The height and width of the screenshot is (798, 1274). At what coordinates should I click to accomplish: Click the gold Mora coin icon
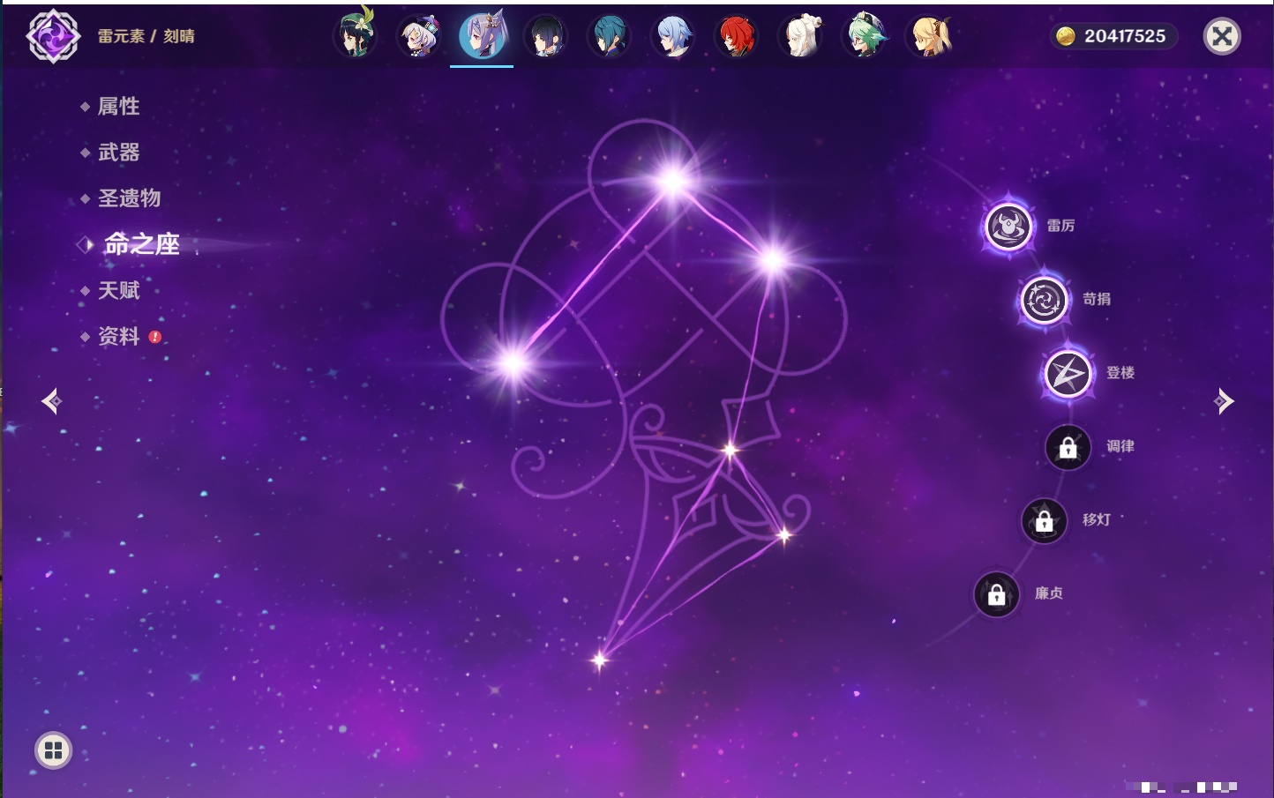point(1066,36)
